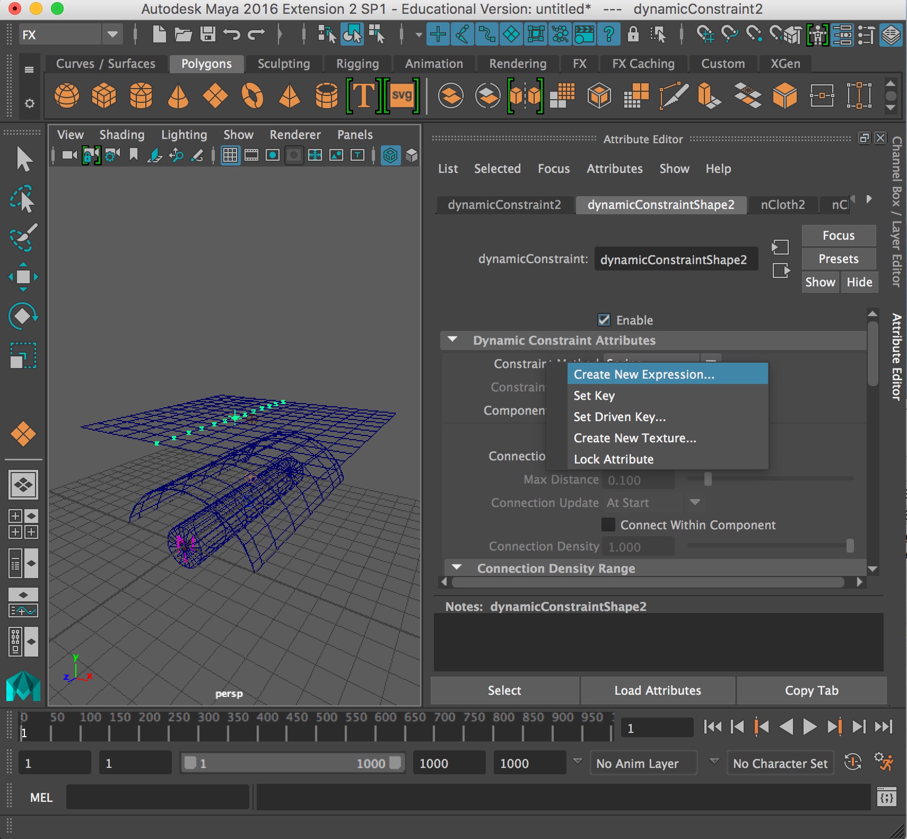Create a polygon pipe from the shelf
This screenshot has width=907, height=839.
(x=327, y=96)
